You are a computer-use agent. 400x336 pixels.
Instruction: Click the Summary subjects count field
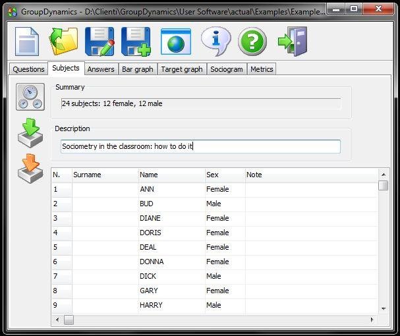coord(200,103)
